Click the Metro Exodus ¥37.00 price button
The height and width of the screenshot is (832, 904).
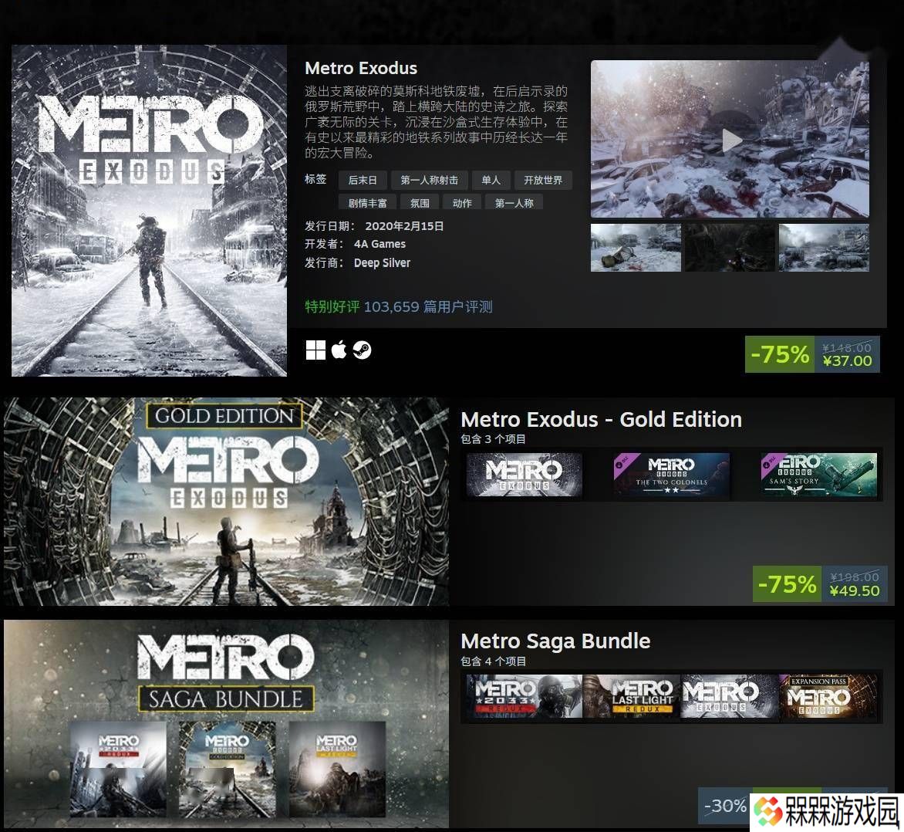(812, 354)
